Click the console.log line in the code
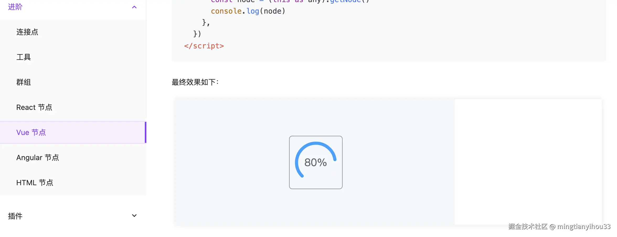The height and width of the screenshot is (237, 617). [x=248, y=11]
